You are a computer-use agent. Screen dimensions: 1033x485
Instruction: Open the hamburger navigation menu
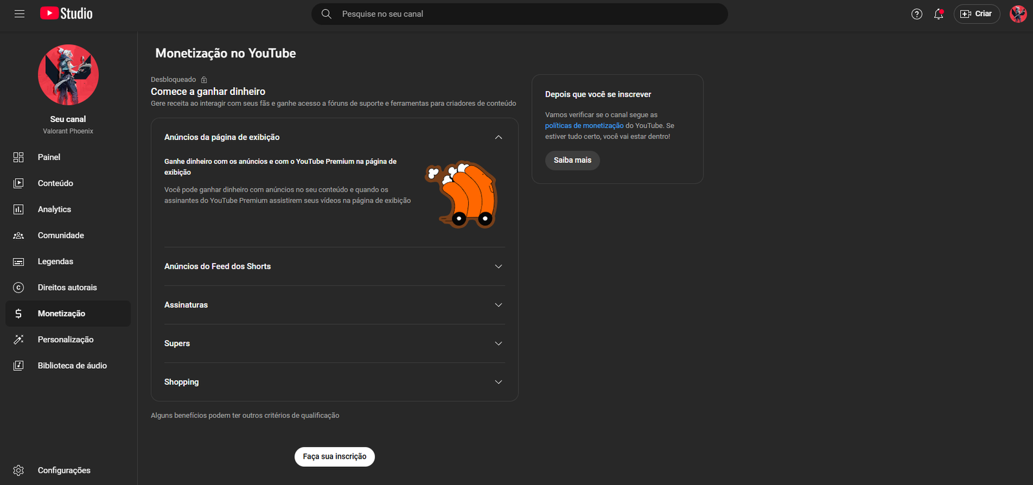point(19,14)
